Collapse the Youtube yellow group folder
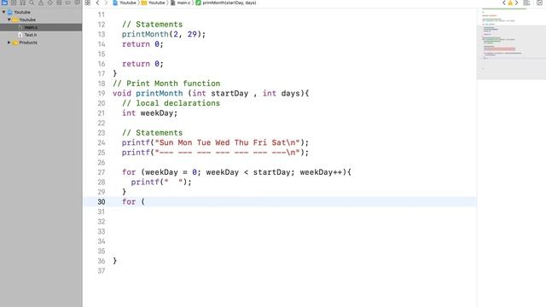546x307 pixels. pos(9,20)
